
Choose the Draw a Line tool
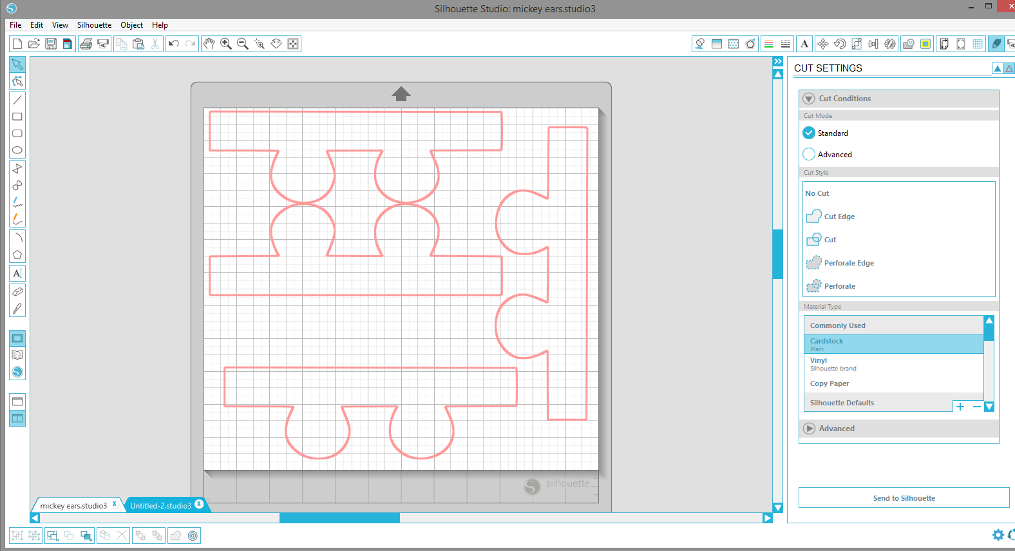point(17,100)
